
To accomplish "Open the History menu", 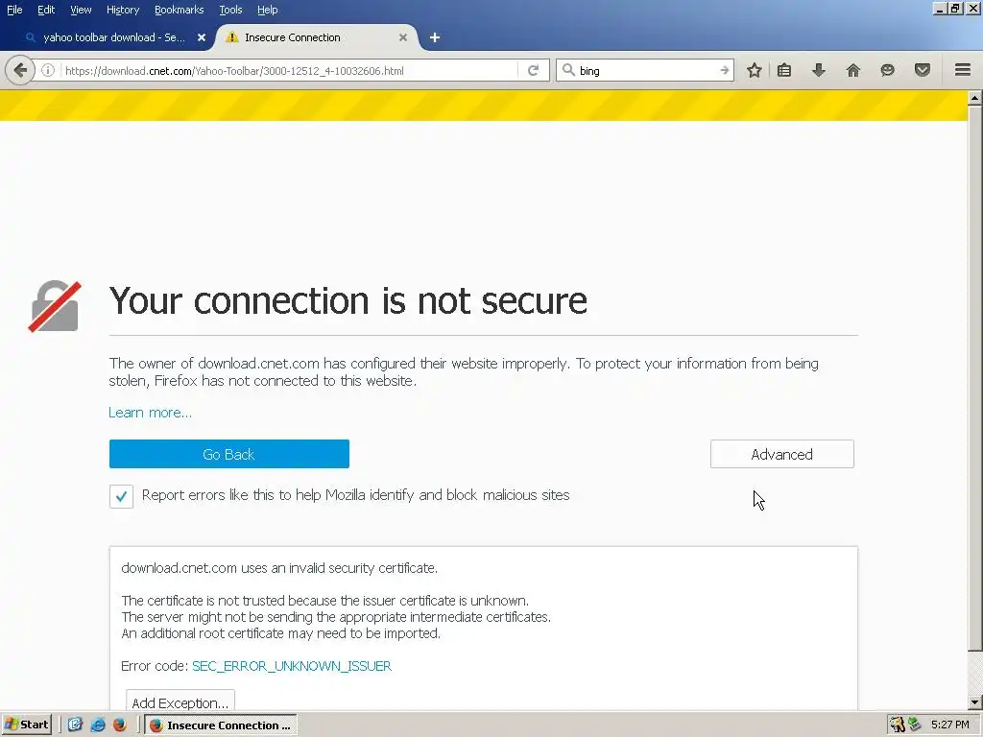I will click(123, 10).
